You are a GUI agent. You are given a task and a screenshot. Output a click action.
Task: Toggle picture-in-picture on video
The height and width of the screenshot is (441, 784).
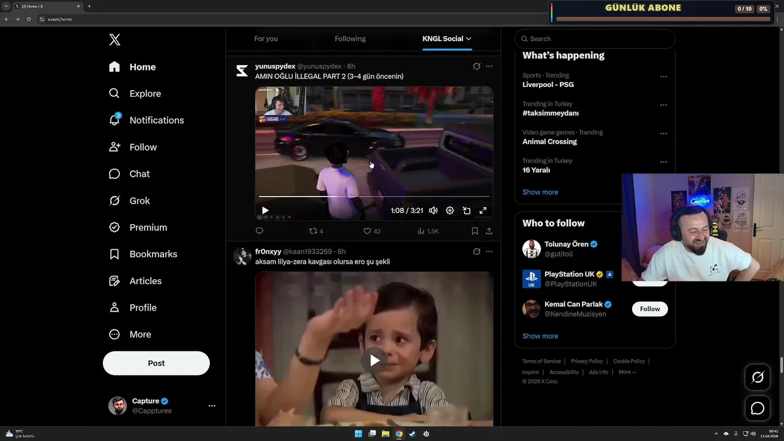pyautogui.click(x=466, y=210)
